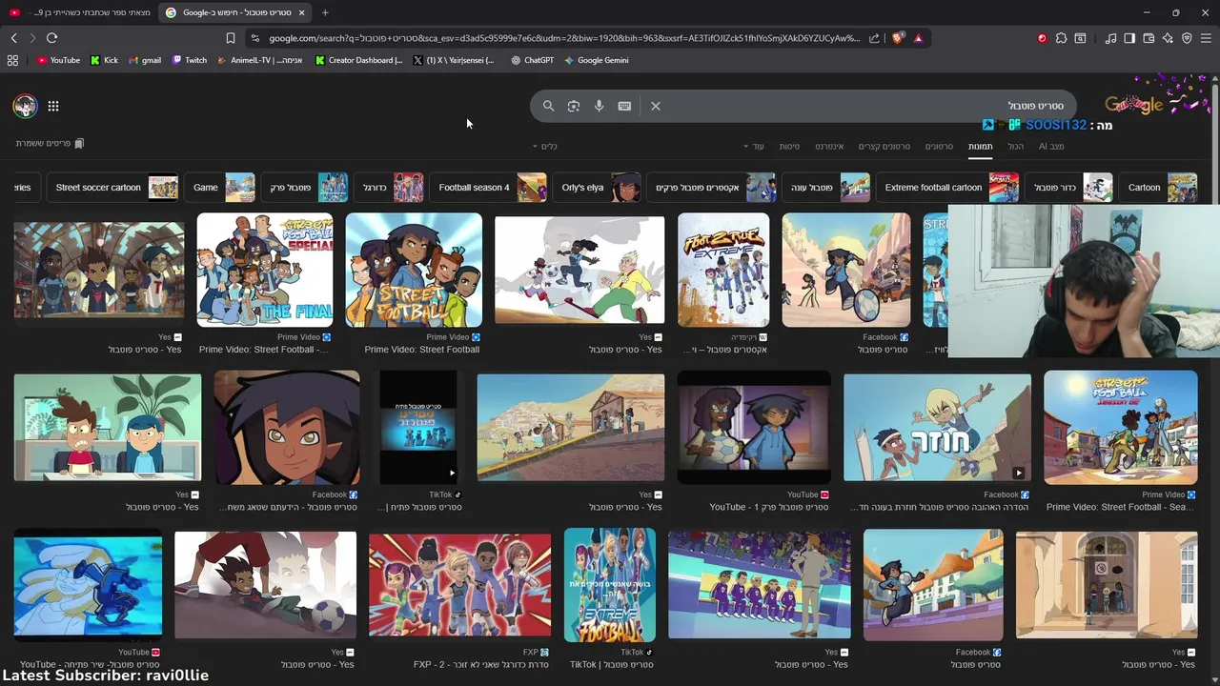
Task: Select the Football season 4 chip
Action: coord(488,188)
